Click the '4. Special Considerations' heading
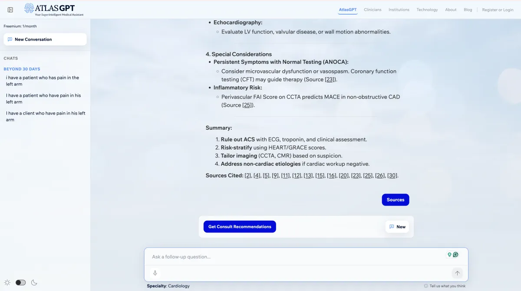 click(239, 54)
